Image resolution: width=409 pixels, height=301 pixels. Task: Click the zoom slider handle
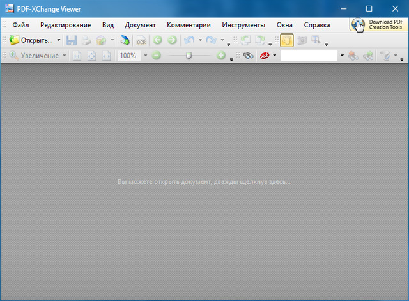point(189,56)
